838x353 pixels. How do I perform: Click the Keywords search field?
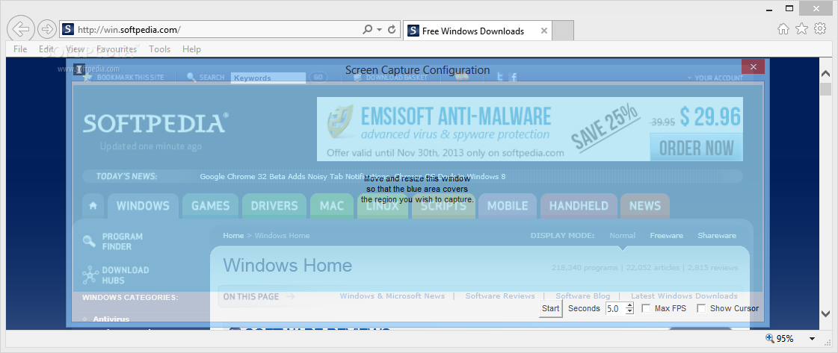coord(268,78)
